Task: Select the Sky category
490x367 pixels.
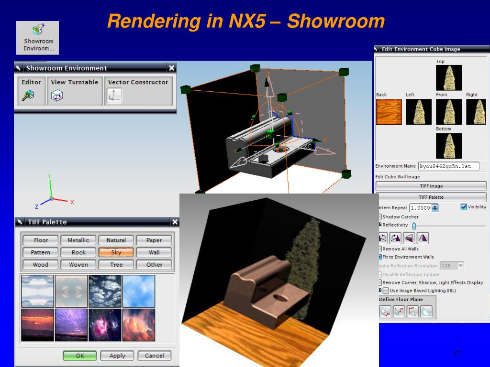Action: coord(116,252)
